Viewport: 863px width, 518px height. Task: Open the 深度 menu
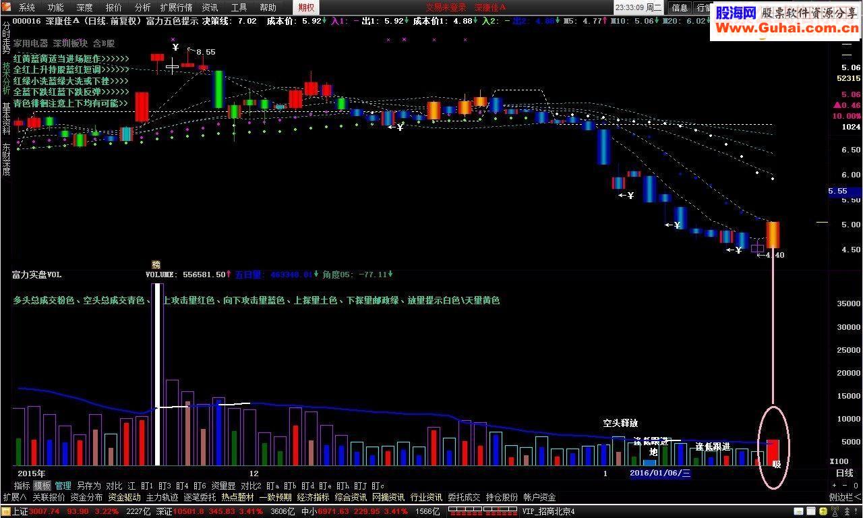tap(84, 7)
